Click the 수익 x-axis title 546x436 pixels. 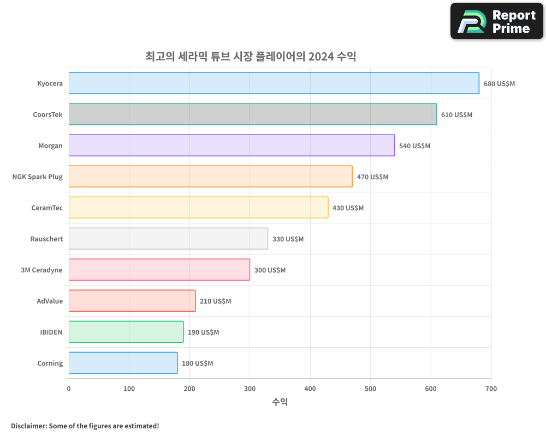coord(280,402)
